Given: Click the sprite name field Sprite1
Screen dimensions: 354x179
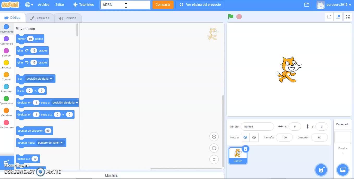Looking at the screenshot, I should tap(257, 127).
